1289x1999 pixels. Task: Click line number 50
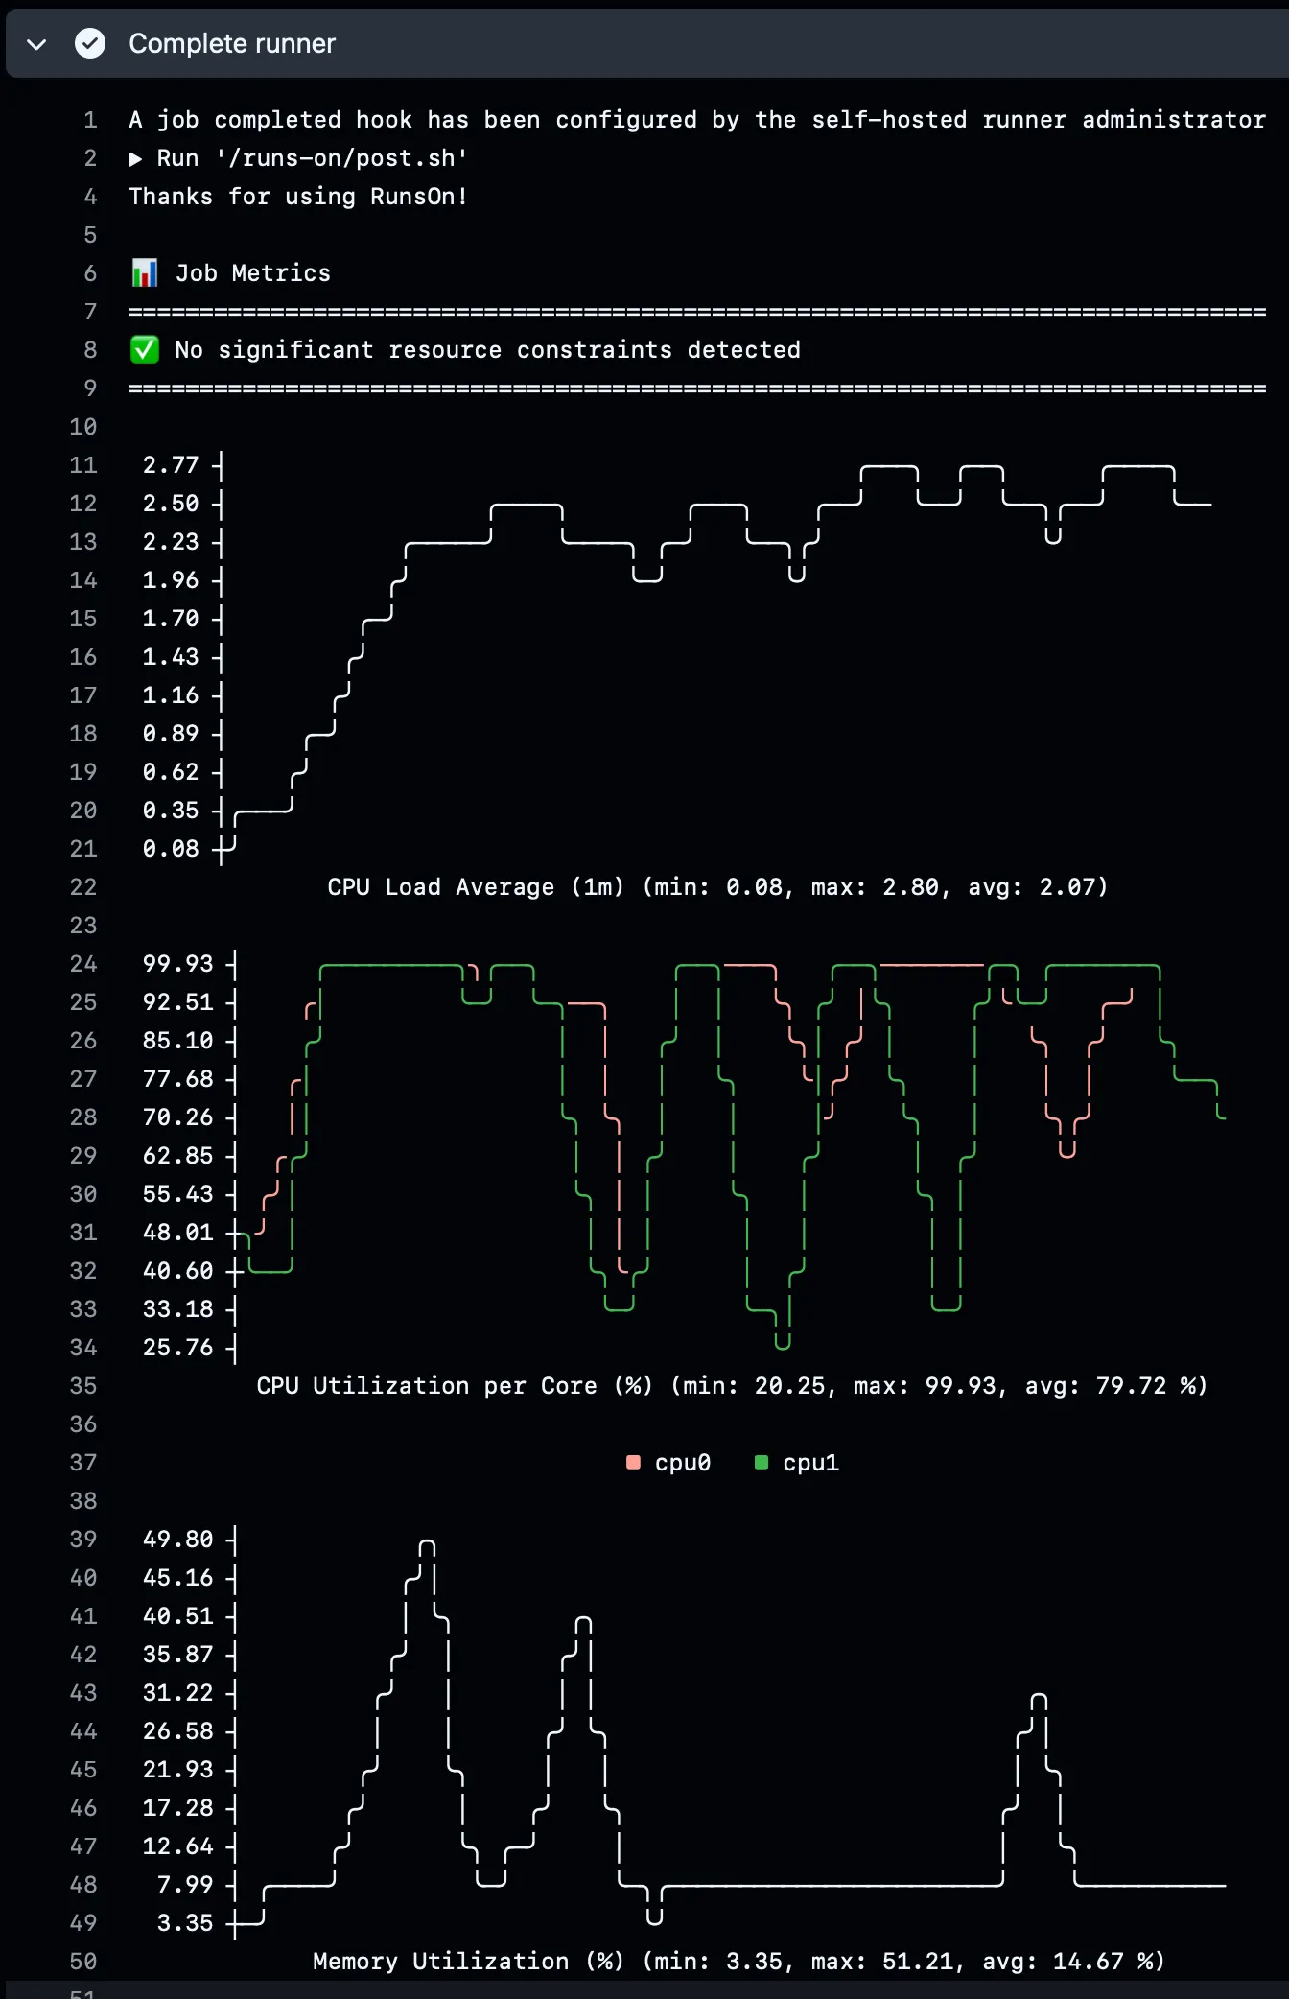tap(83, 1962)
